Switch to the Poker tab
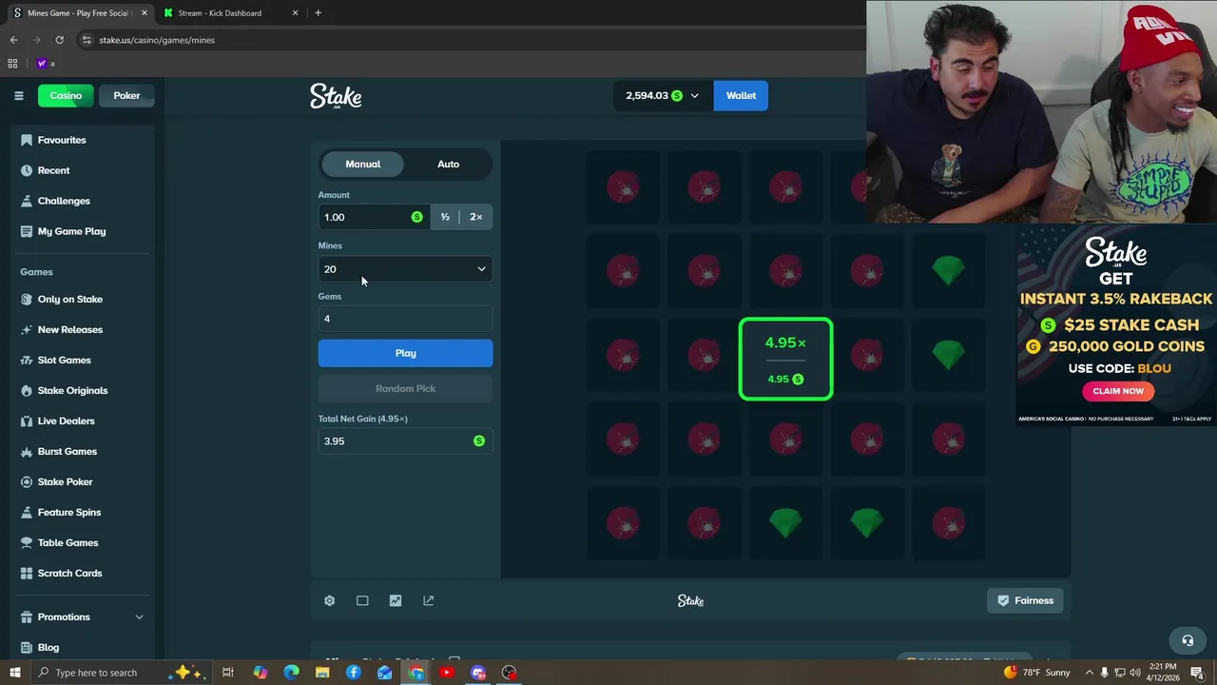The image size is (1217, 685). tap(126, 95)
